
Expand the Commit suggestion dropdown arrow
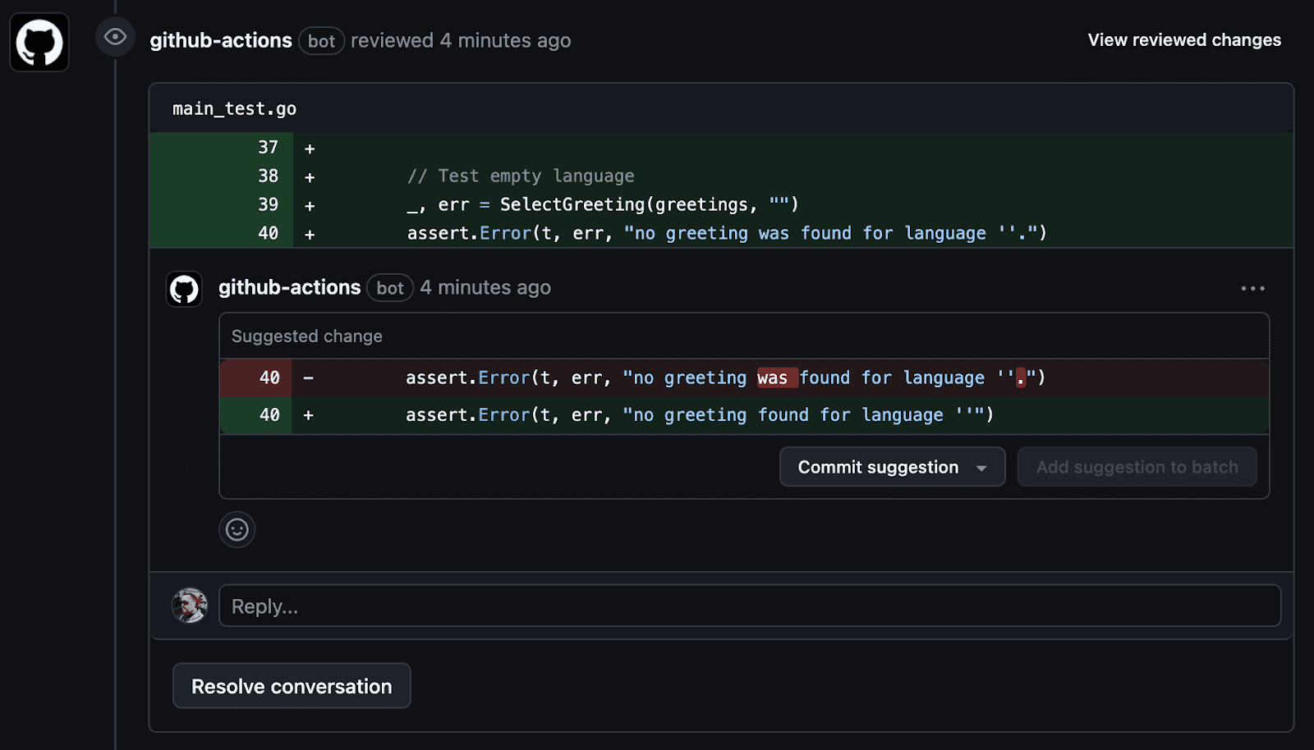[981, 468]
